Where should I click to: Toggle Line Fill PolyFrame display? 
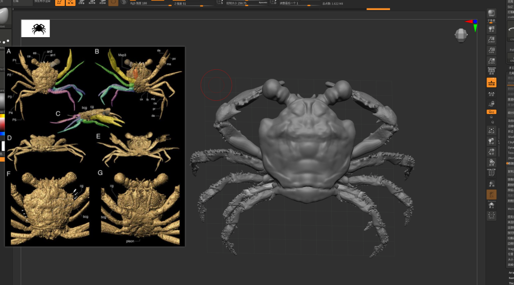pyautogui.click(x=491, y=173)
